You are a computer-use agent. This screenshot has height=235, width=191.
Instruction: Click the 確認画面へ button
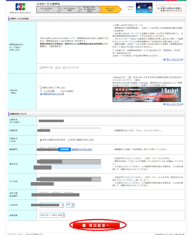click(x=96, y=225)
